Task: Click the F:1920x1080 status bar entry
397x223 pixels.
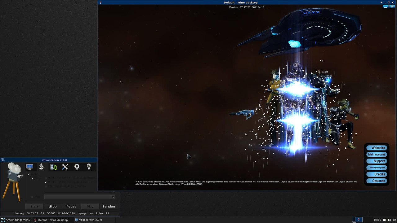Action: (x=66, y=213)
